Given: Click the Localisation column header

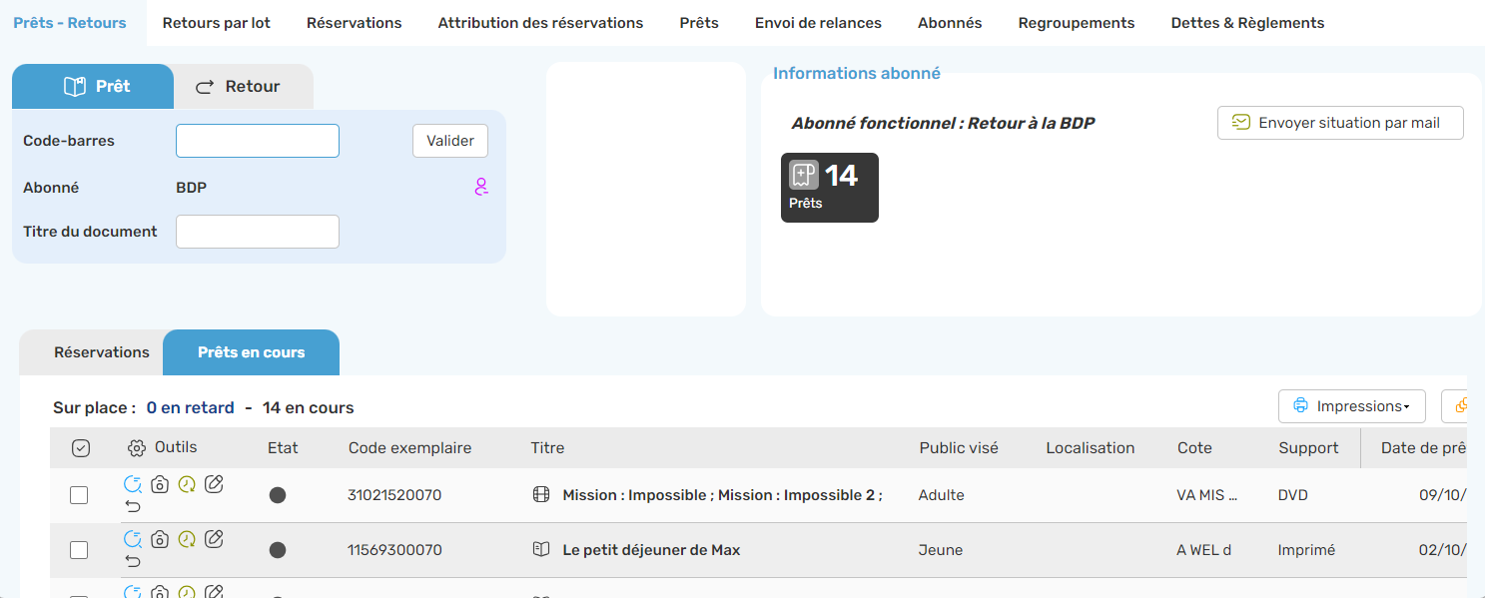Looking at the screenshot, I should point(1091,448).
